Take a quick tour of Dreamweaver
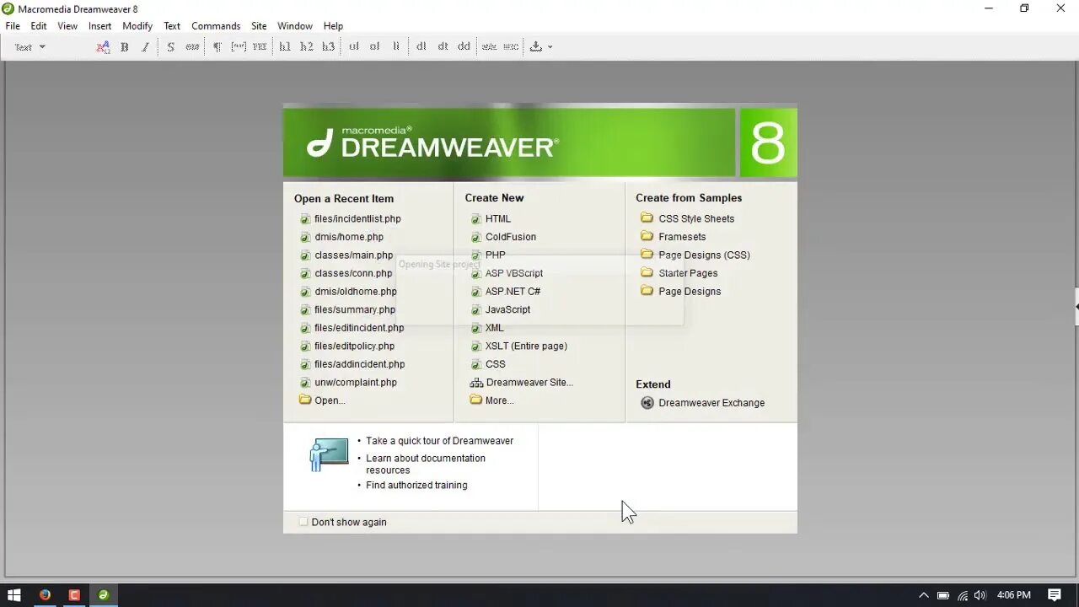This screenshot has height=607, width=1079. point(439,441)
